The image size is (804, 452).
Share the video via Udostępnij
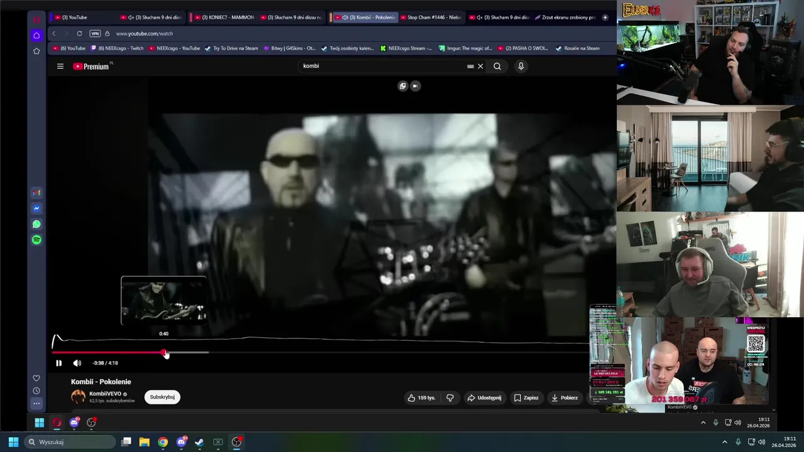(484, 397)
